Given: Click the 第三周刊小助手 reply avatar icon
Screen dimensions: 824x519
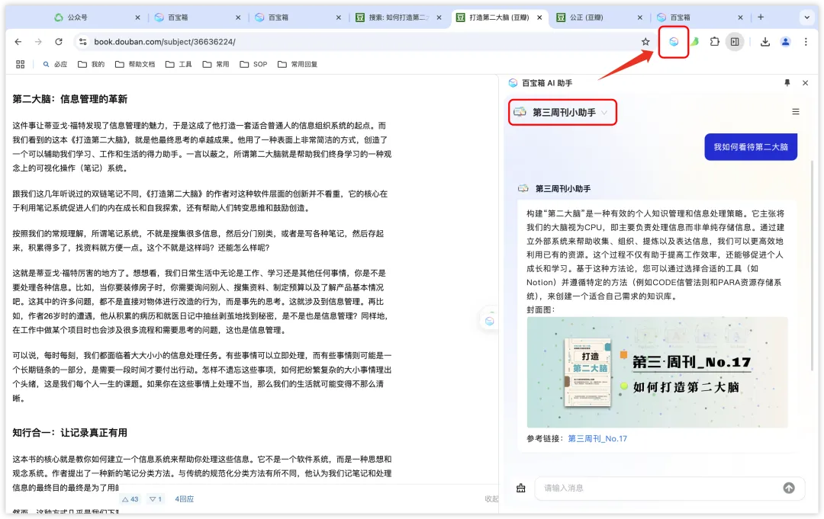Looking at the screenshot, I should pos(523,188).
